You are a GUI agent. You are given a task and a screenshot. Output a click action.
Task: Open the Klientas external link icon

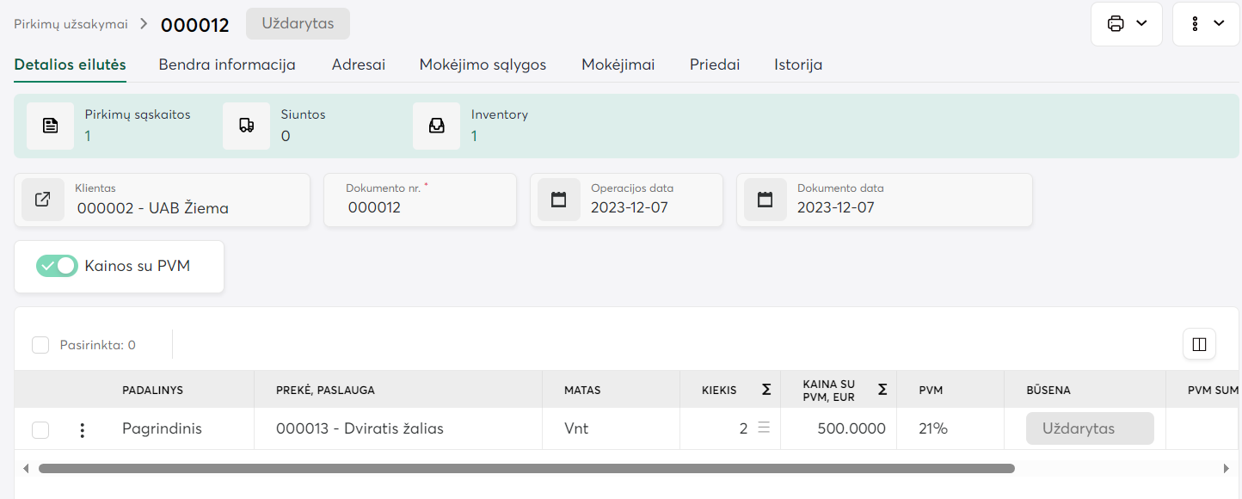pyautogui.click(x=43, y=200)
